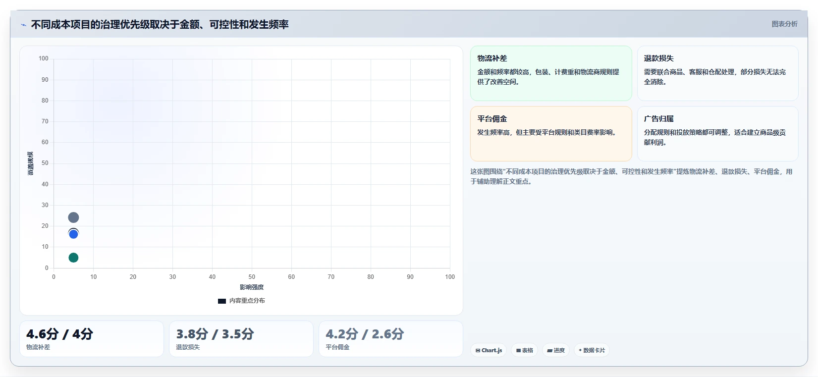Click the gray scatter point near 24
The image size is (818, 377).
pos(73,217)
